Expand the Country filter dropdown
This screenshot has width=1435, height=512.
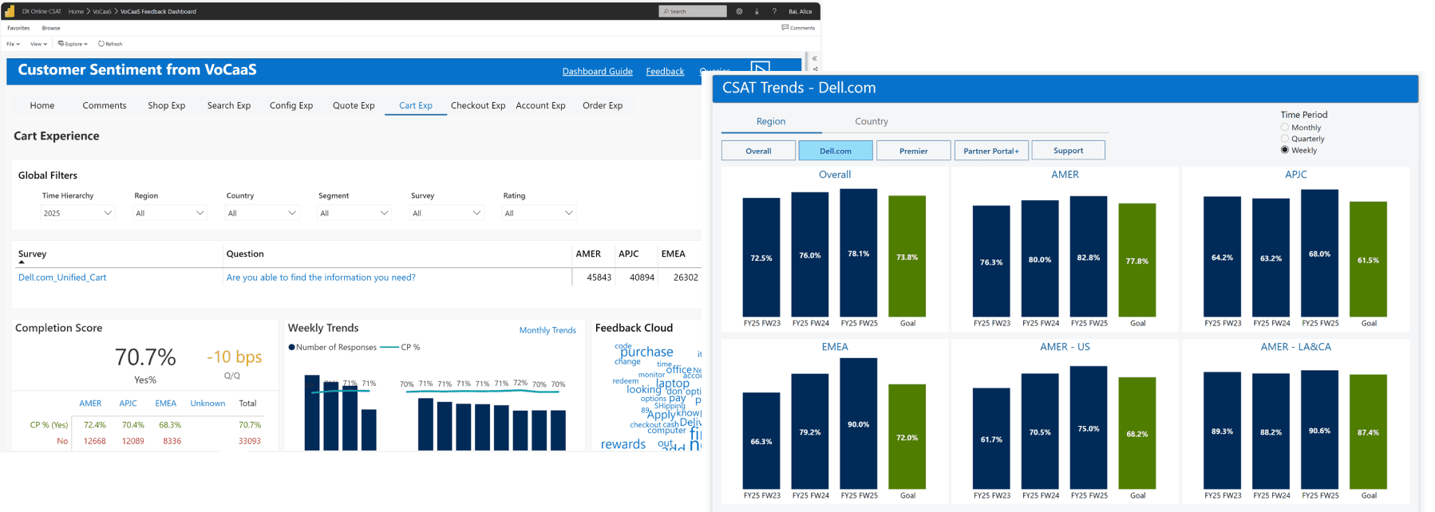point(263,213)
